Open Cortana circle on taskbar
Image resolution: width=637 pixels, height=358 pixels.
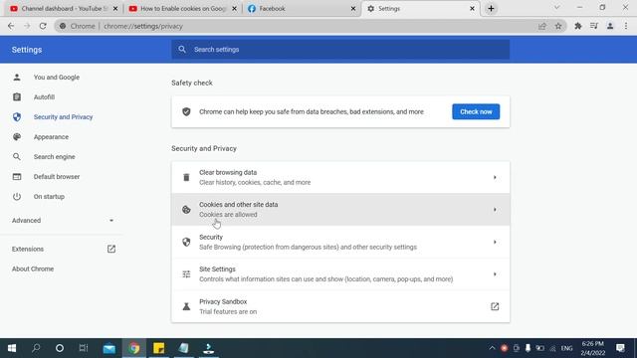tap(60, 348)
